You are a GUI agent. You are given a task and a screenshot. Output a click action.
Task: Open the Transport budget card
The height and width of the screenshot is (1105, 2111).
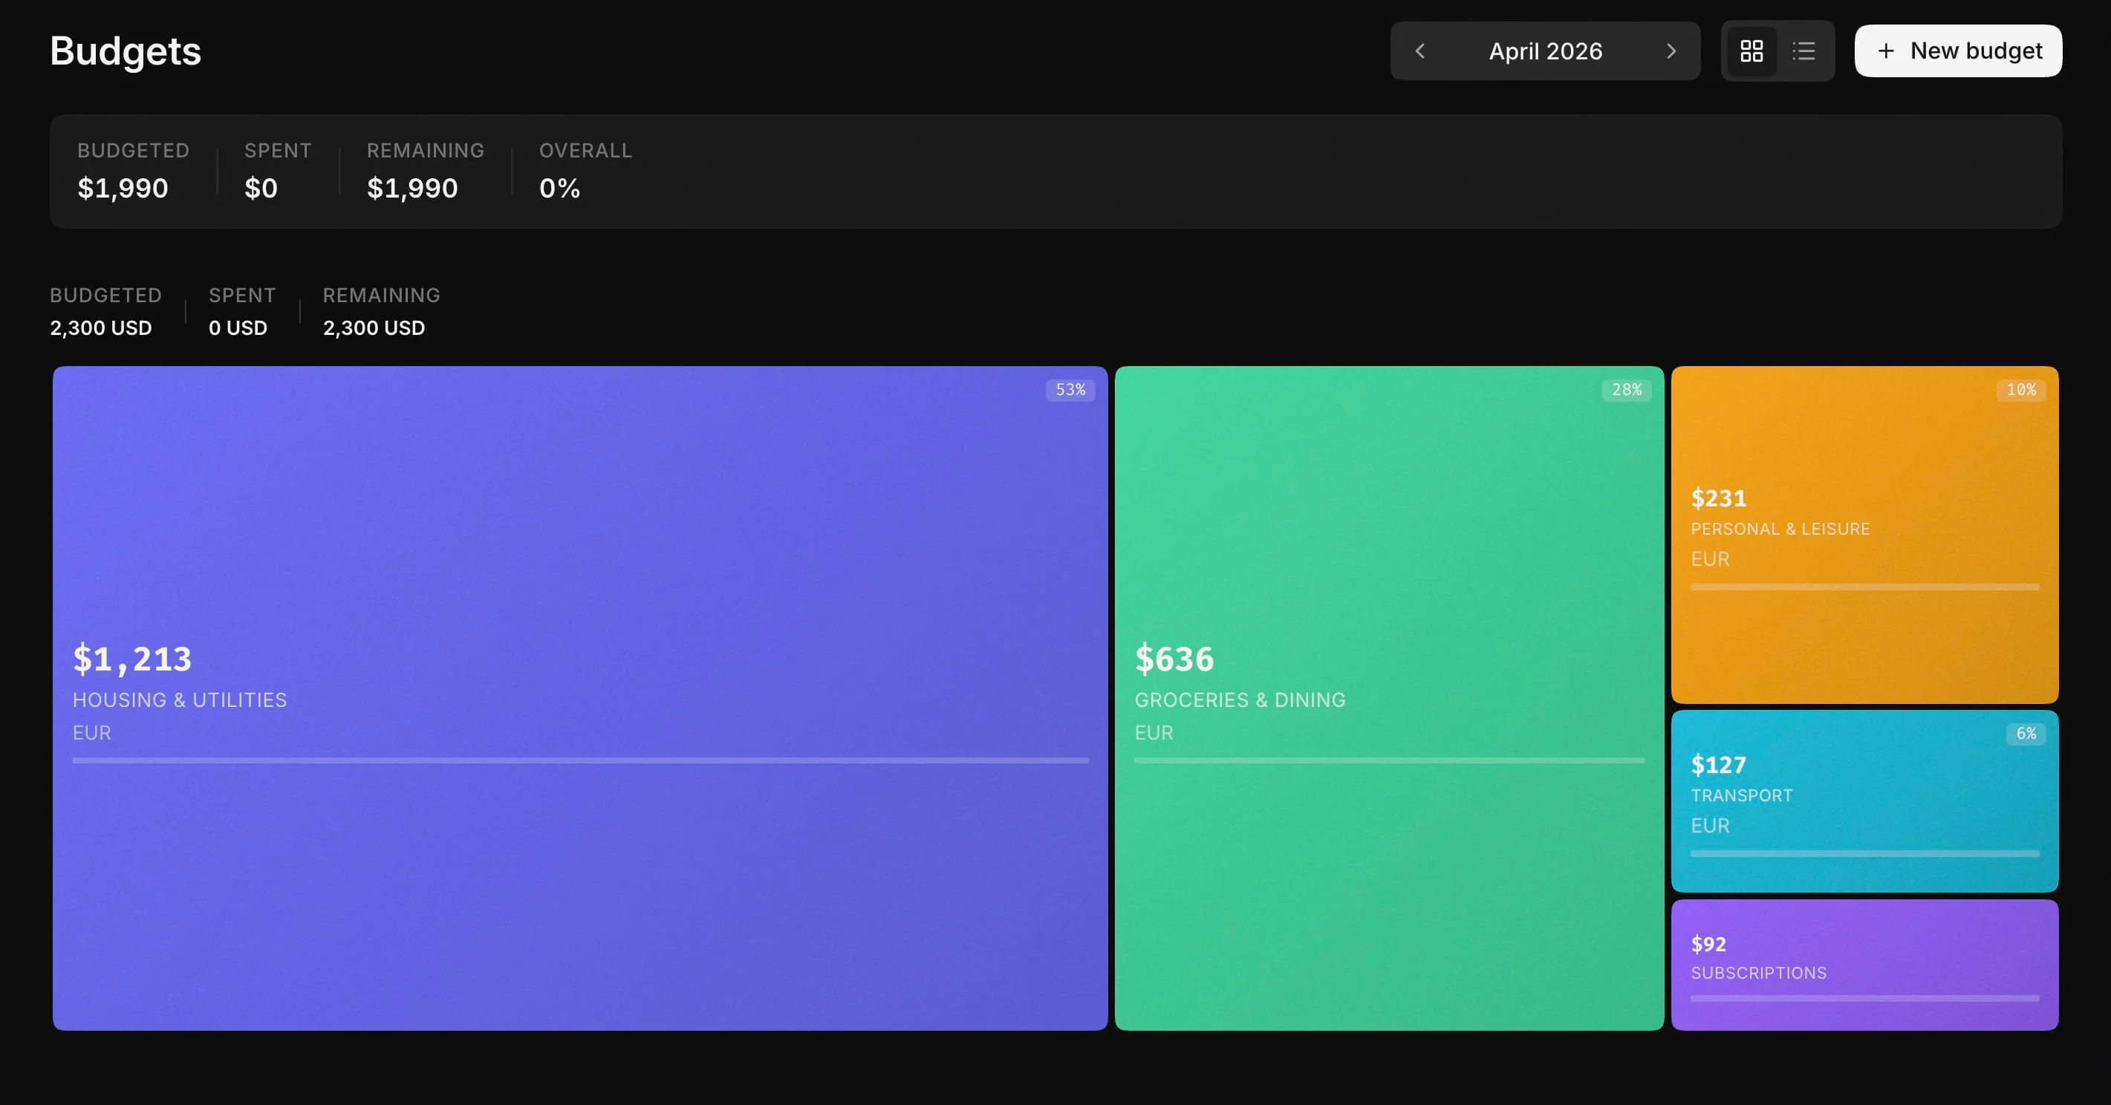(x=1864, y=801)
